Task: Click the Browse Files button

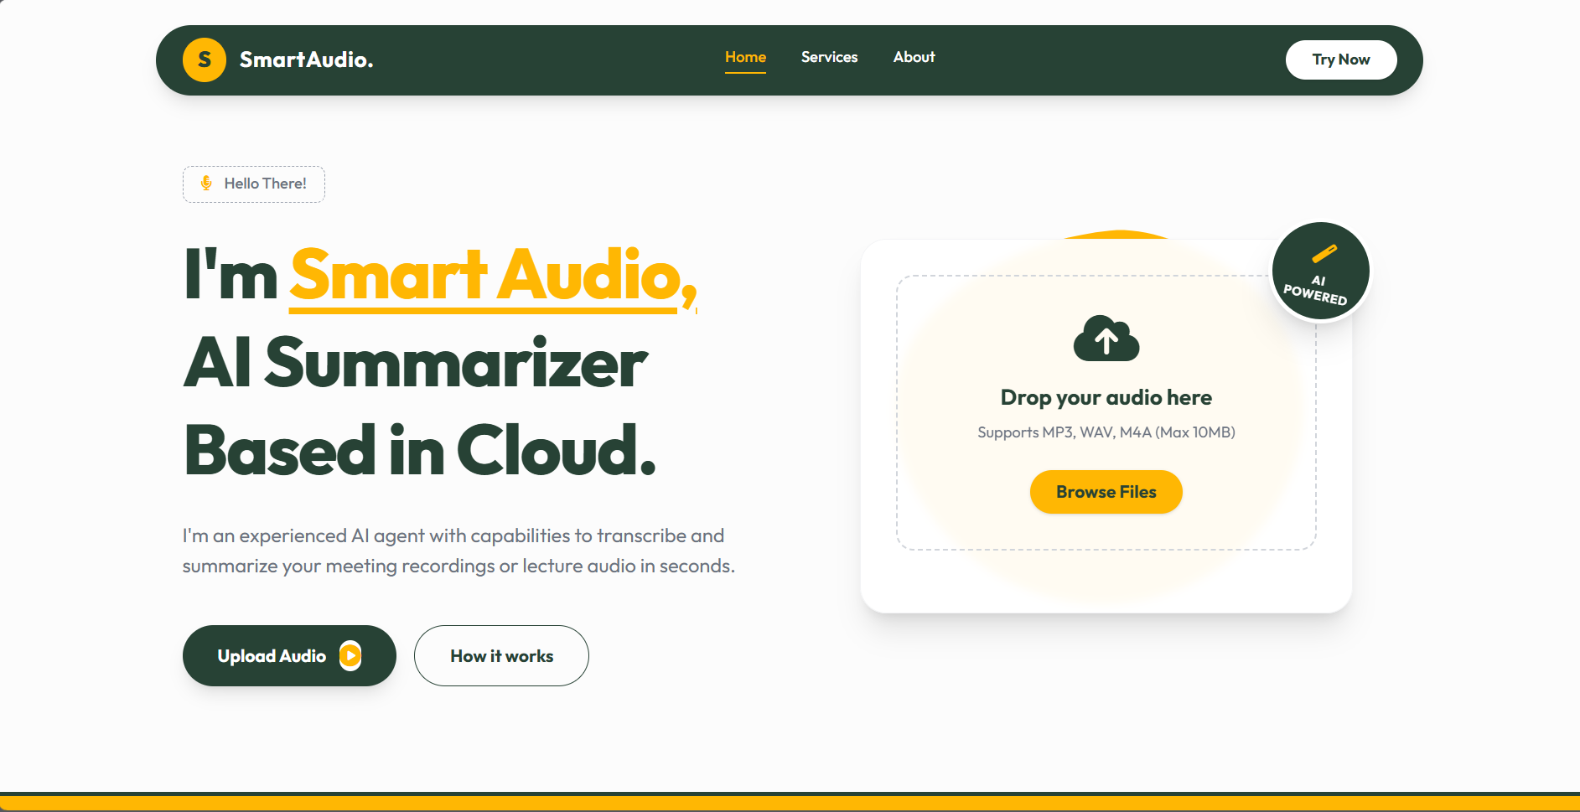Action: (x=1106, y=492)
